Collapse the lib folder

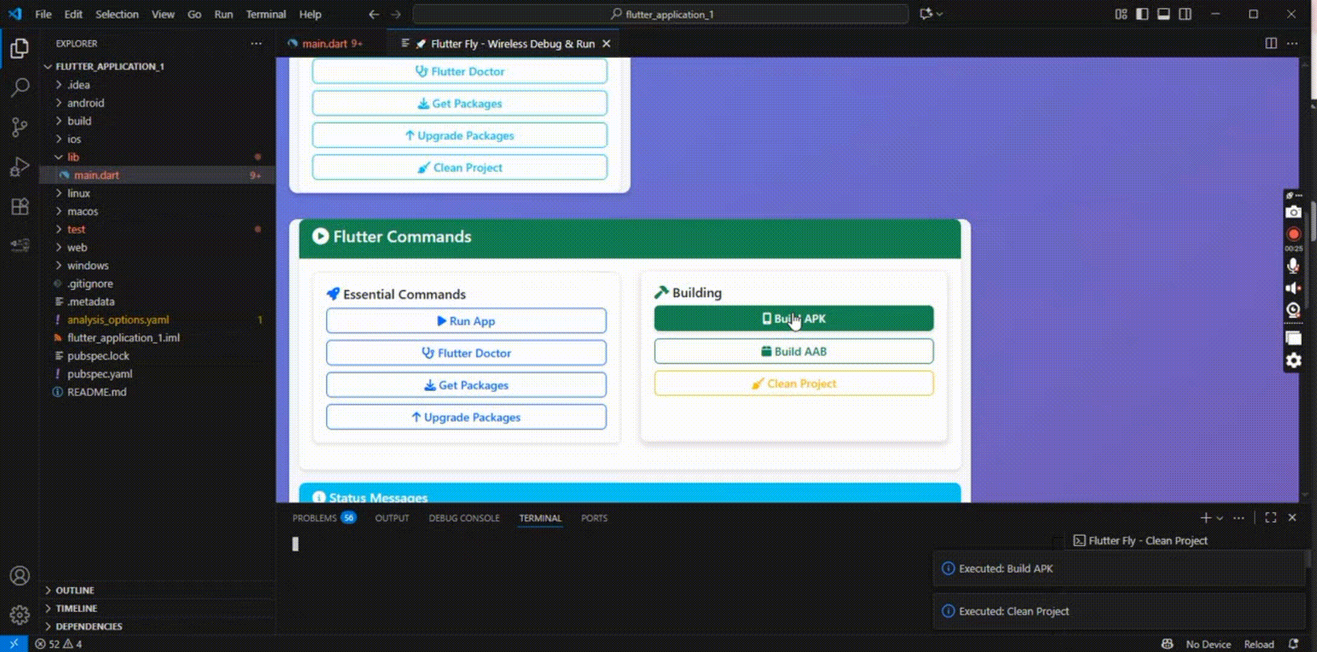72,157
